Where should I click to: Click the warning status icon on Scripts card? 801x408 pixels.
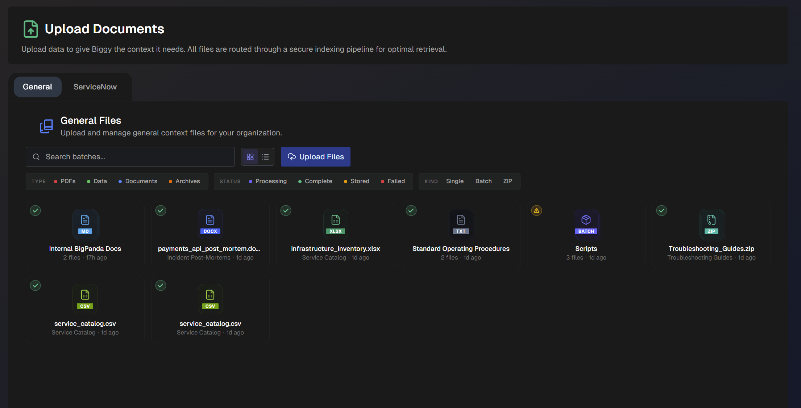[536, 210]
